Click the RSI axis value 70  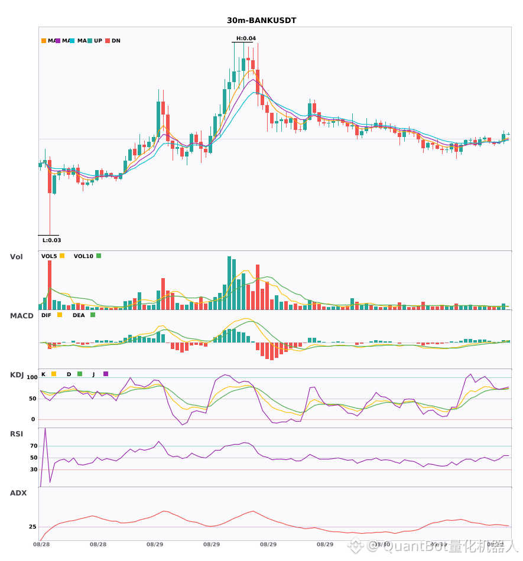click(x=34, y=446)
